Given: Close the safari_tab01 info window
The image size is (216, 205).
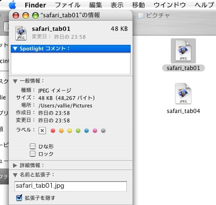Looking at the screenshot, I should tap(16, 15).
